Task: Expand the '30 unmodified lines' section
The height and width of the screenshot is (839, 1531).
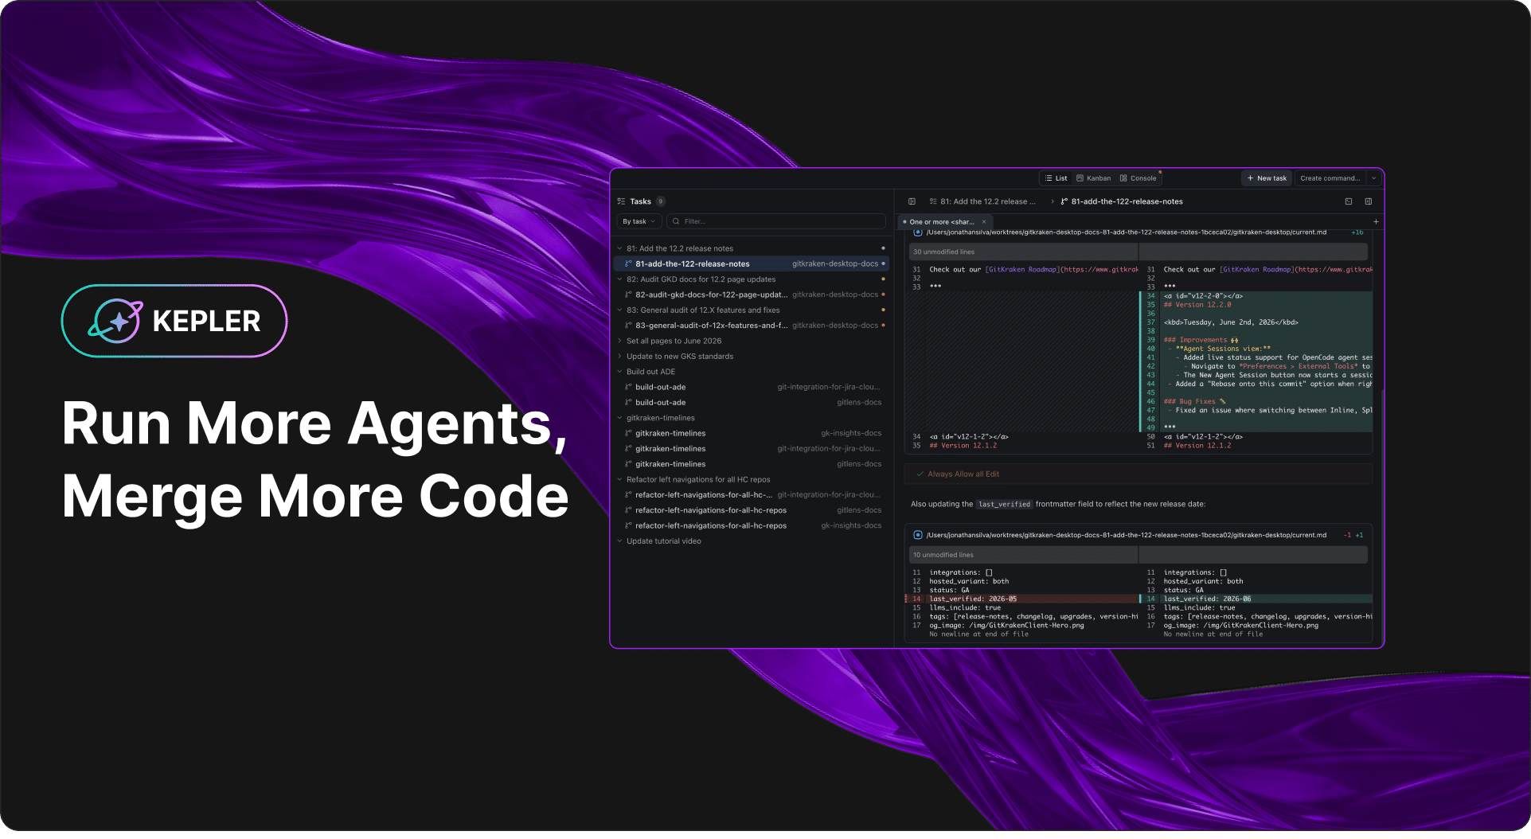Action: (x=1138, y=252)
